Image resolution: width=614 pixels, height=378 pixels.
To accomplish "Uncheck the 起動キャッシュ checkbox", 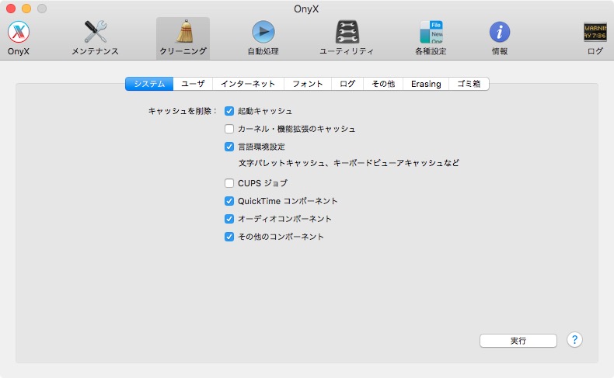I will [229, 111].
